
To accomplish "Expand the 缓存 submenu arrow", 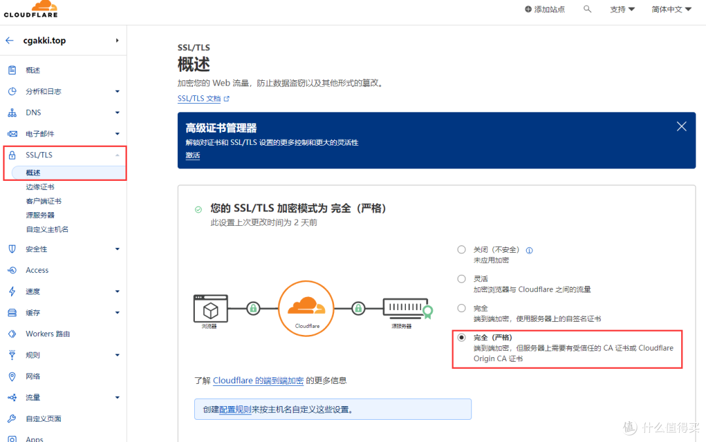I will point(117,313).
